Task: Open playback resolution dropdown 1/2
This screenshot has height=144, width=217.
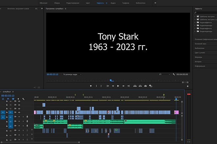Action: point(164,74)
